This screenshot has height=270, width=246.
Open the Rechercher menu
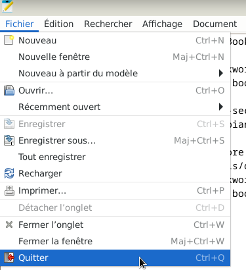(108, 24)
